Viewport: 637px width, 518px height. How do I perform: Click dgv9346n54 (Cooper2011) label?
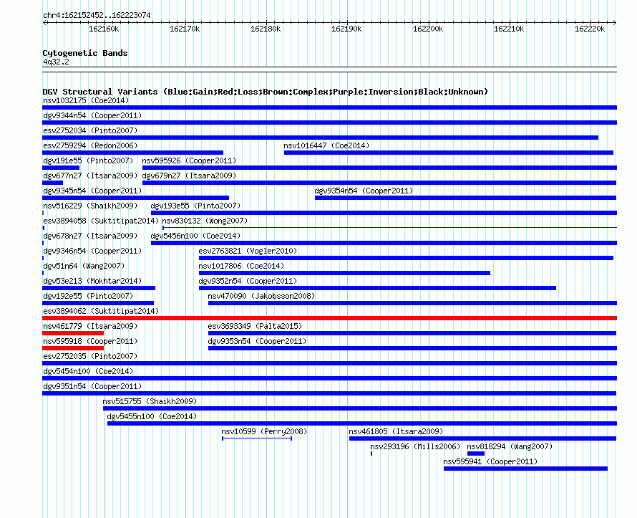[92, 251]
